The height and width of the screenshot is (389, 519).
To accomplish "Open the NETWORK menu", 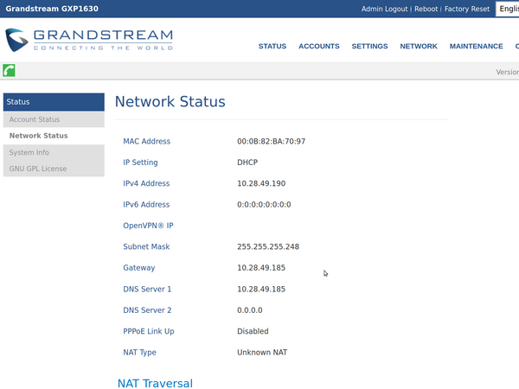I will (419, 46).
